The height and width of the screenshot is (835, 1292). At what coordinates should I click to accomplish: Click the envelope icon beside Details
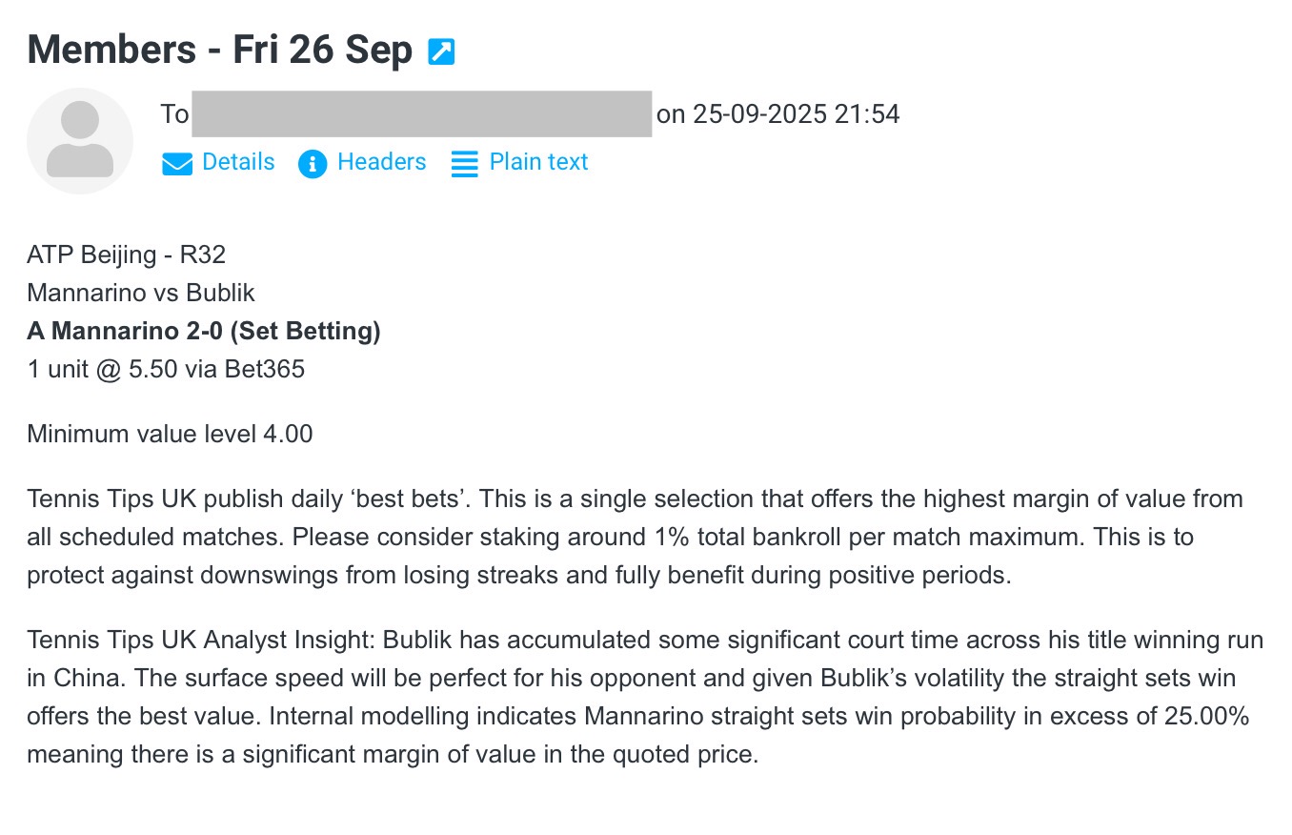click(177, 164)
